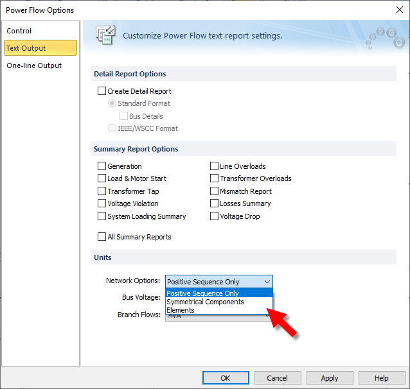Viewport: 410px width, 389px height.
Task: Open Help for this dialog
Action: click(x=381, y=378)
